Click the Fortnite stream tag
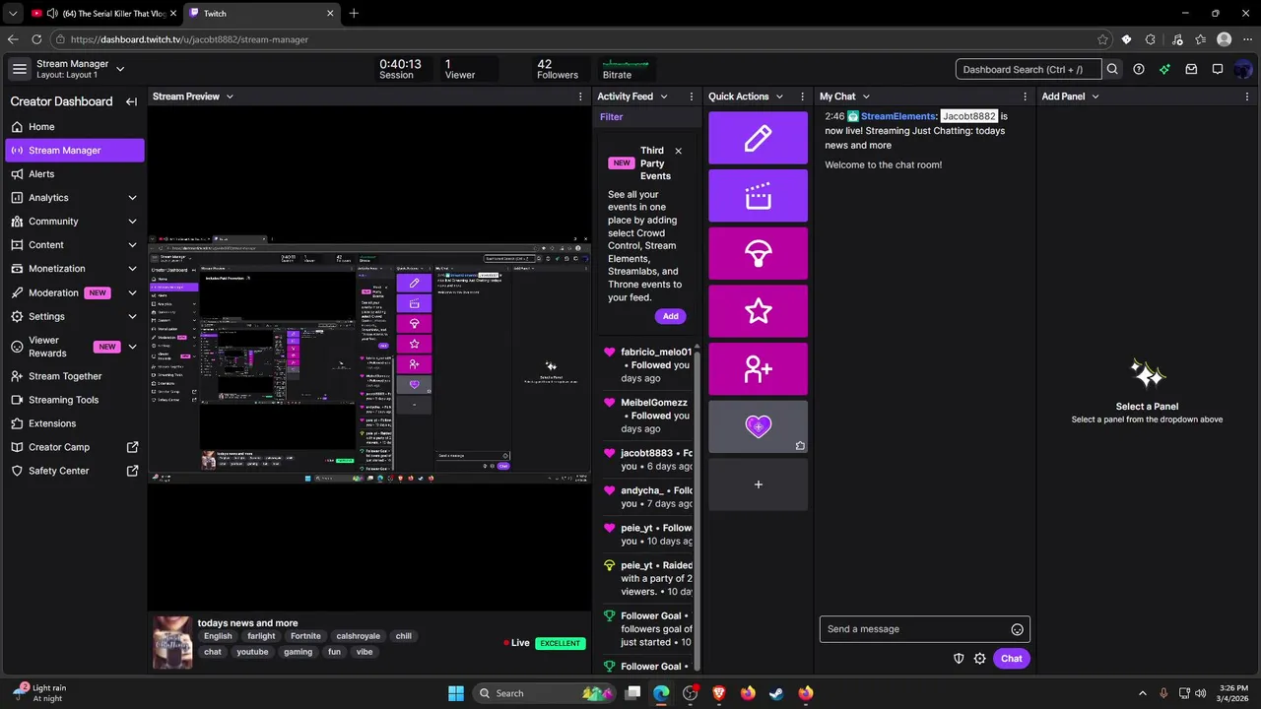 (305, 636)
